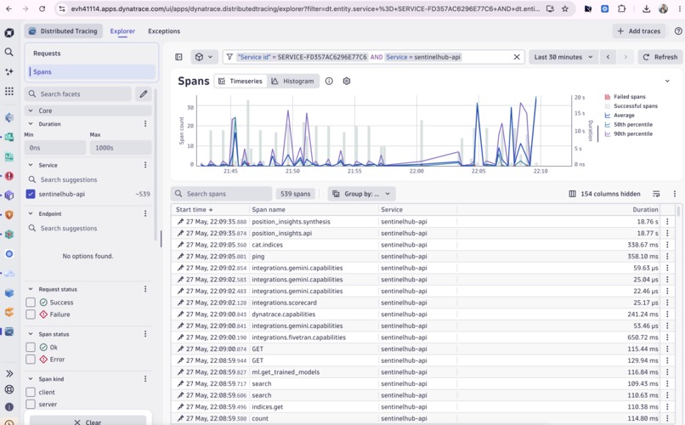685x425 pixels.
Task: Clear the filter with the X icon
Action: pos(517,57)
